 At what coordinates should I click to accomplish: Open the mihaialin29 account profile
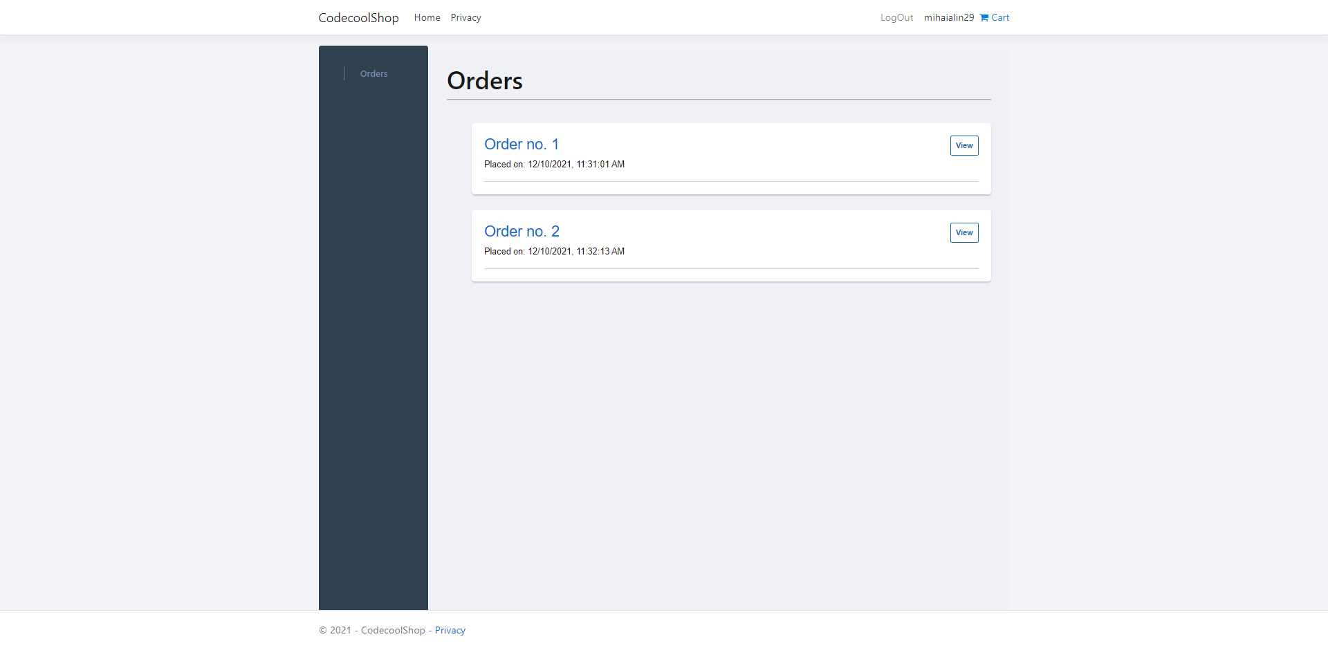(x=948, y=17)
